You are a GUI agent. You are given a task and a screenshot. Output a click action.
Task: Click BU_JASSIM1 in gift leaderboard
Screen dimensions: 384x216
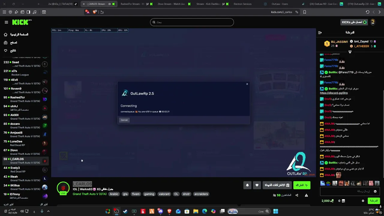point(339,42)
